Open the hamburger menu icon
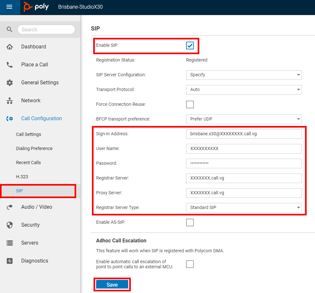This screenshot has height=293, width=315. click(9, 7)
